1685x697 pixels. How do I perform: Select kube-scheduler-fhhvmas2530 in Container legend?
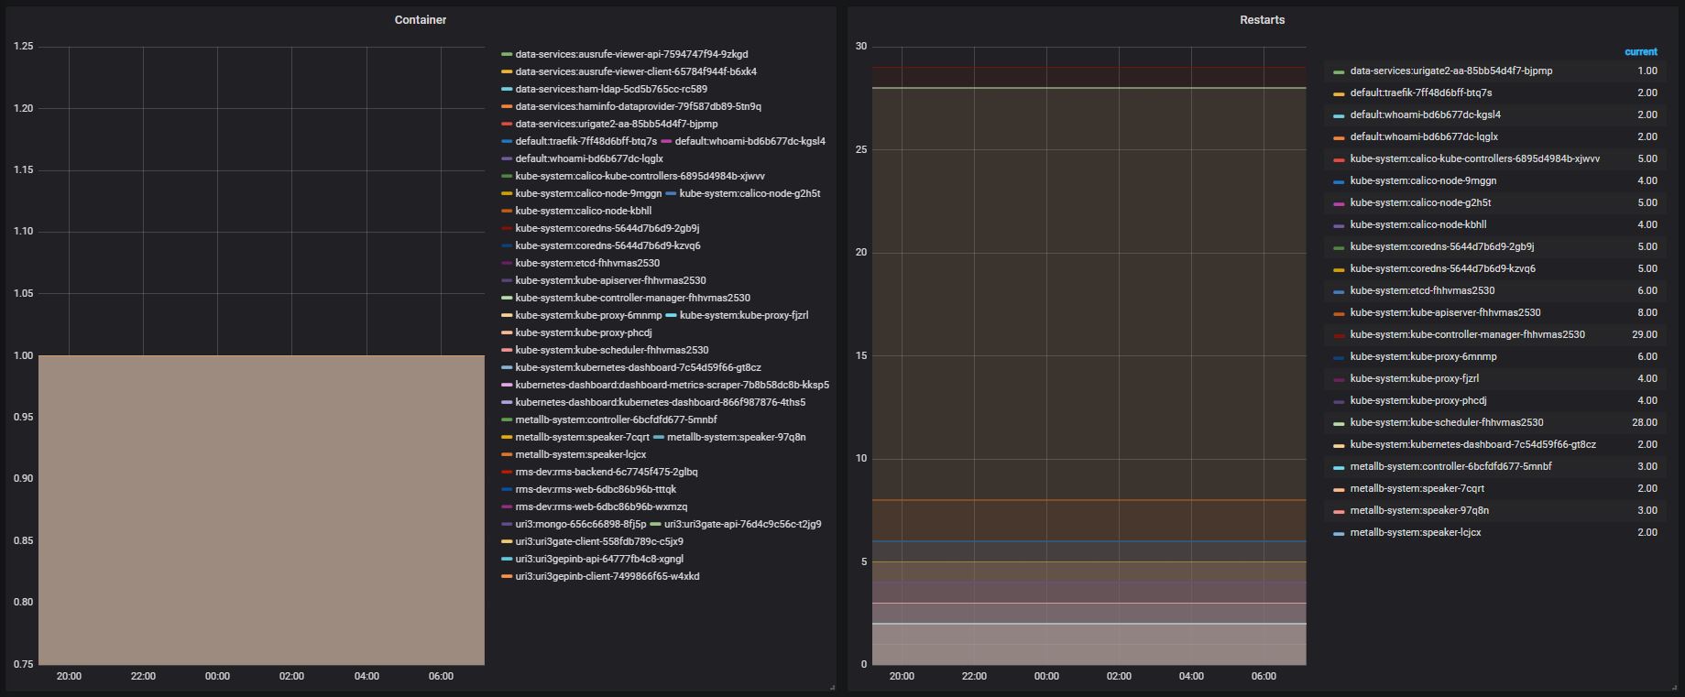(612, 350)
